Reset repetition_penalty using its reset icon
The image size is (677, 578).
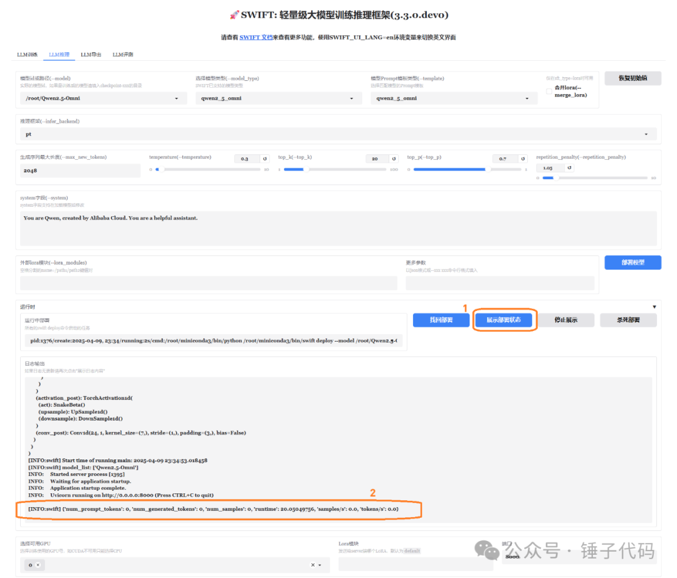coord(569,167)
